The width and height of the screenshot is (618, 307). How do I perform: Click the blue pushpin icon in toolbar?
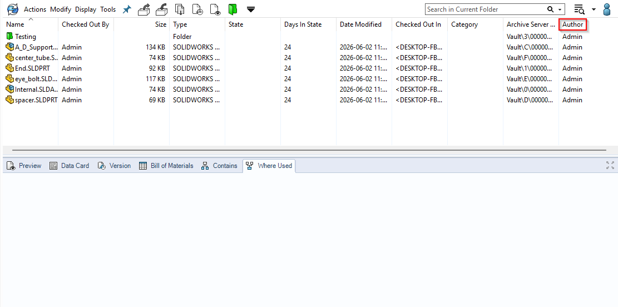126,9
